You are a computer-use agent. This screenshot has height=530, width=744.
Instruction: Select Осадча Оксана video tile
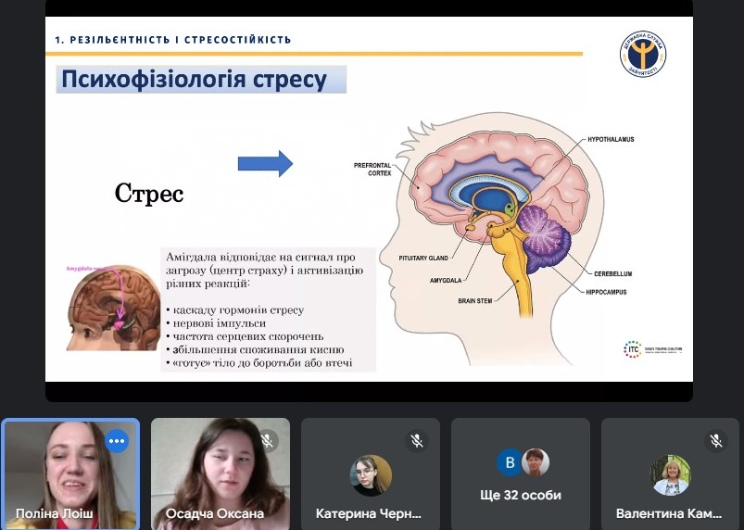(x=221, y=474)
